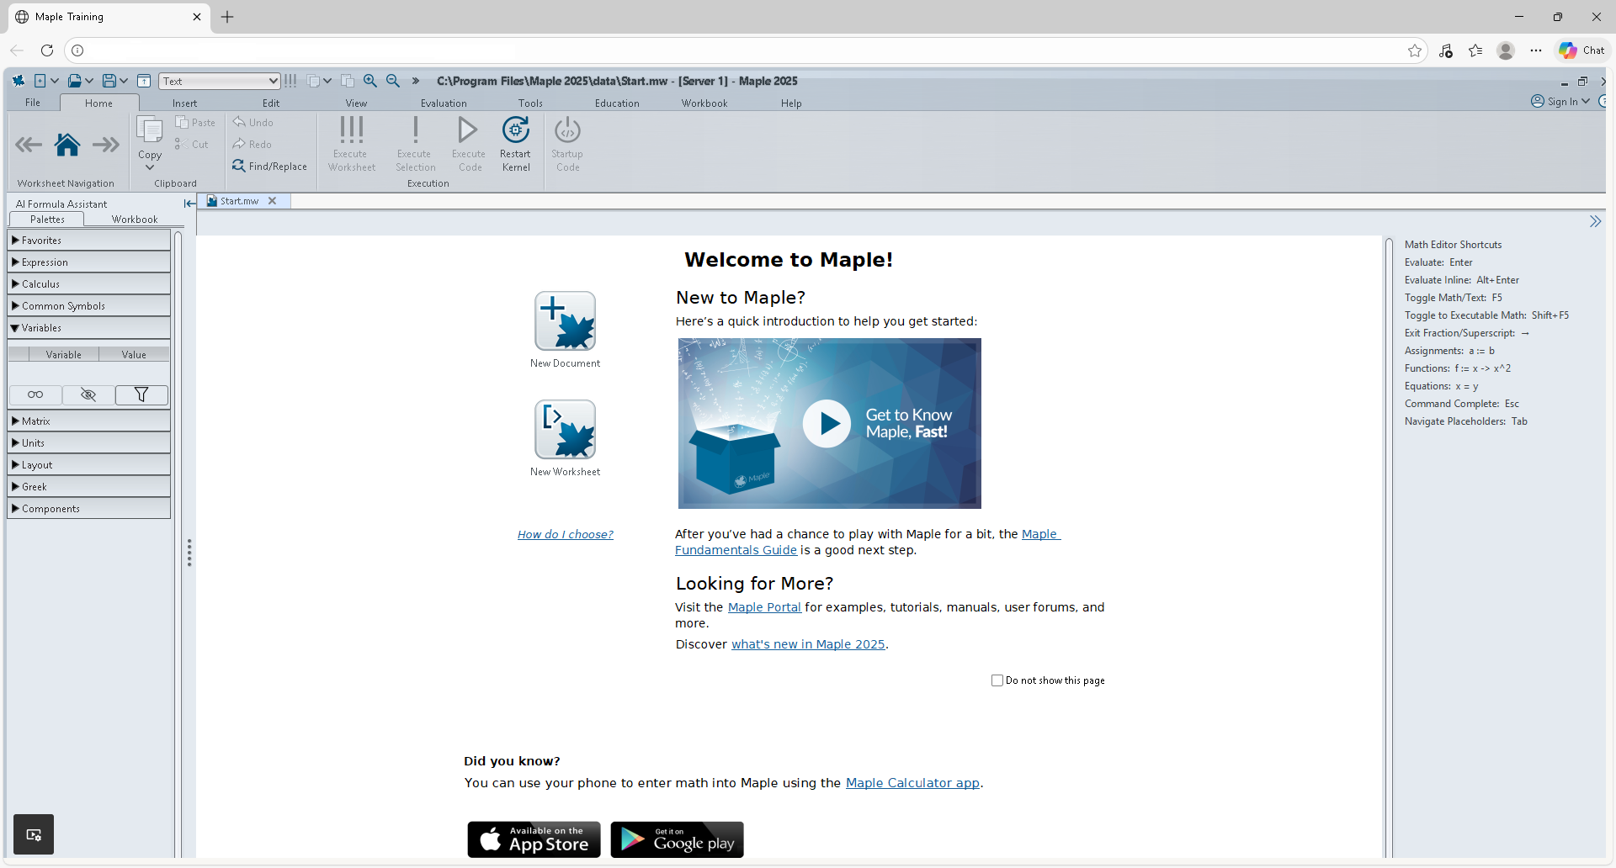
Task: Expand the Favorites palette
Action: pos(88,241)
